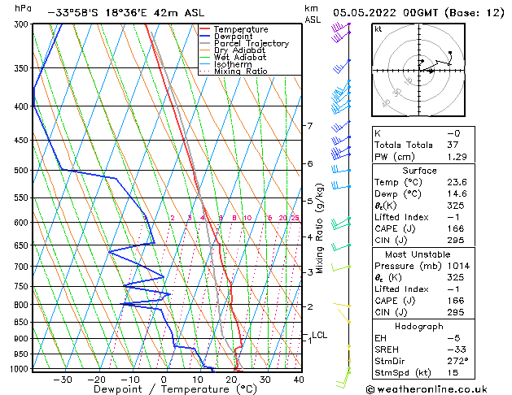512x395 pixels.
Task: Select the 'Isotherm' legend label
Action: coord(233,64)
